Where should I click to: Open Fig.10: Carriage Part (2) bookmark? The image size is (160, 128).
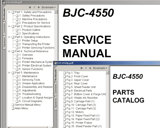tap(81, 105)
